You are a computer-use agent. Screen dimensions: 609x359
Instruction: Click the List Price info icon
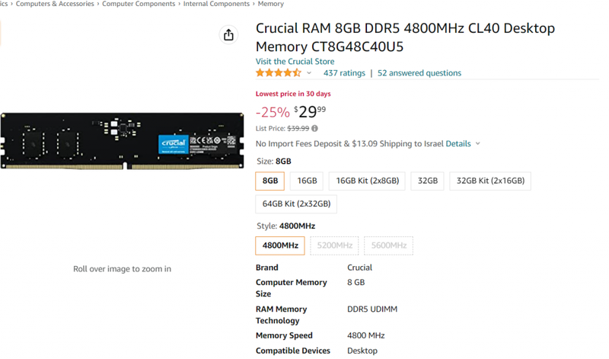coord(314,128)
